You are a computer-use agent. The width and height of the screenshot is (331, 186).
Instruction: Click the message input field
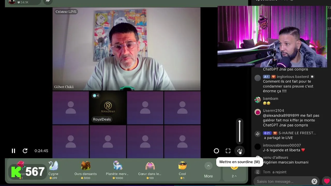click(282, 181)
